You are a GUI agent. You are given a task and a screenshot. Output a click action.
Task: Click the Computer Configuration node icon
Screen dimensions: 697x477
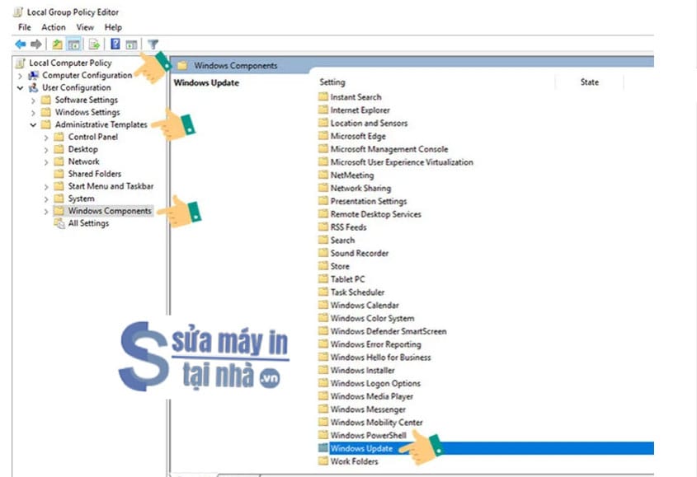[x=33, y=76]
